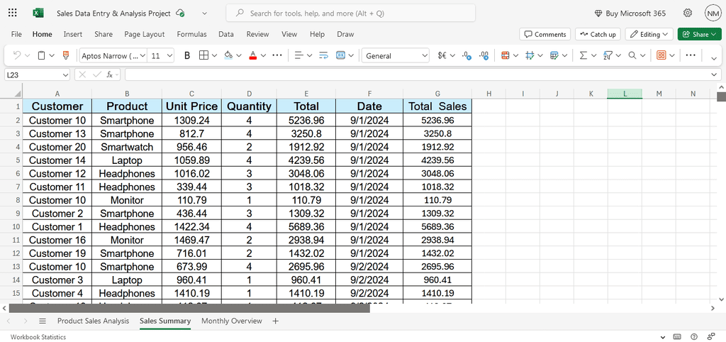Click the Merge cells icon
This screenshot has height=342, width=726.
341,55
